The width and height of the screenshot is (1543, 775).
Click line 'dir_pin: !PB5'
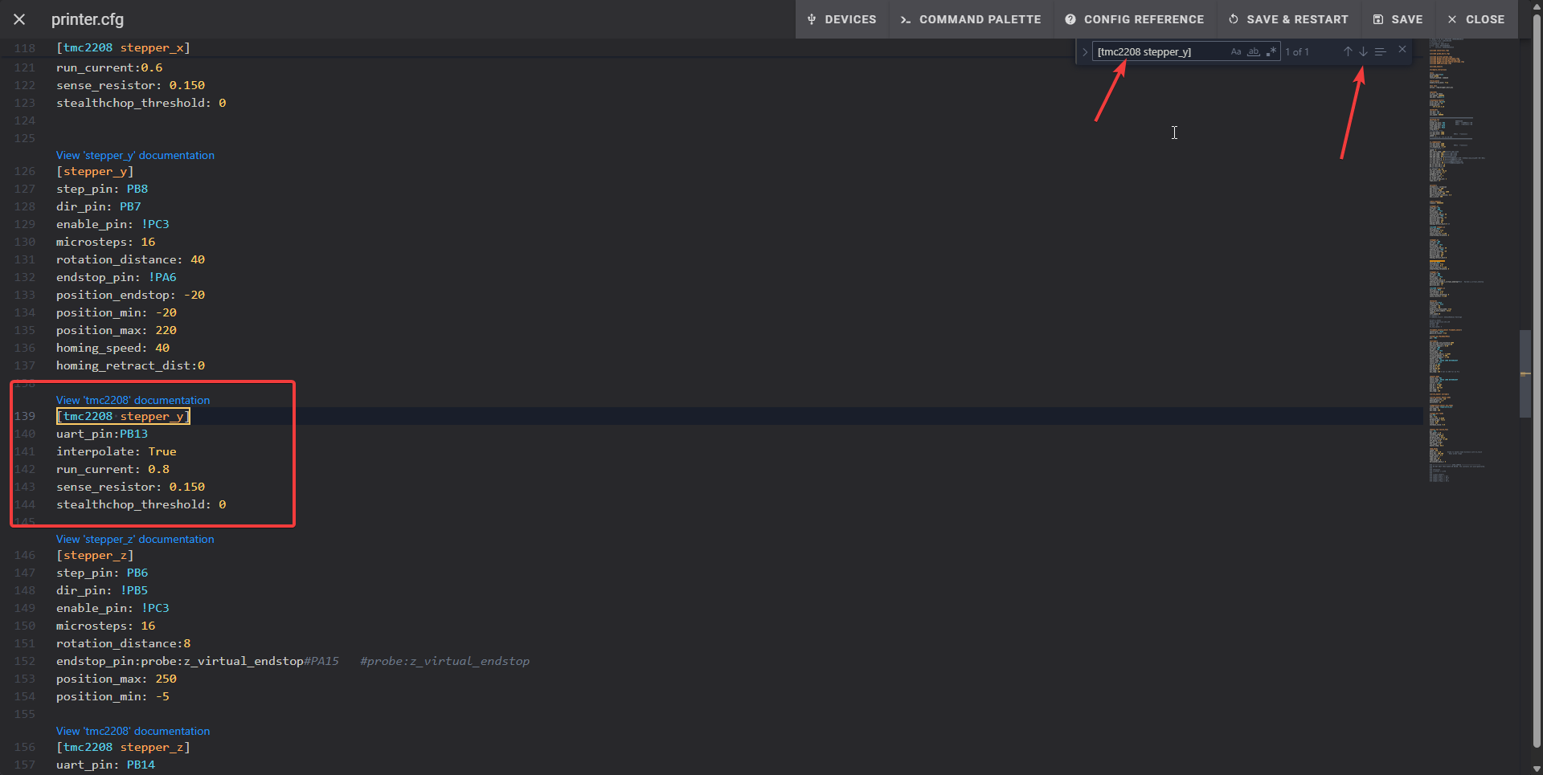102,590
